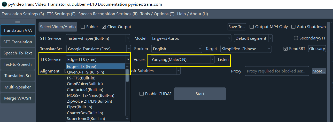
Task: Click the Select Video/Audio button
Action: pyautogui.click(x=58, y=27)
